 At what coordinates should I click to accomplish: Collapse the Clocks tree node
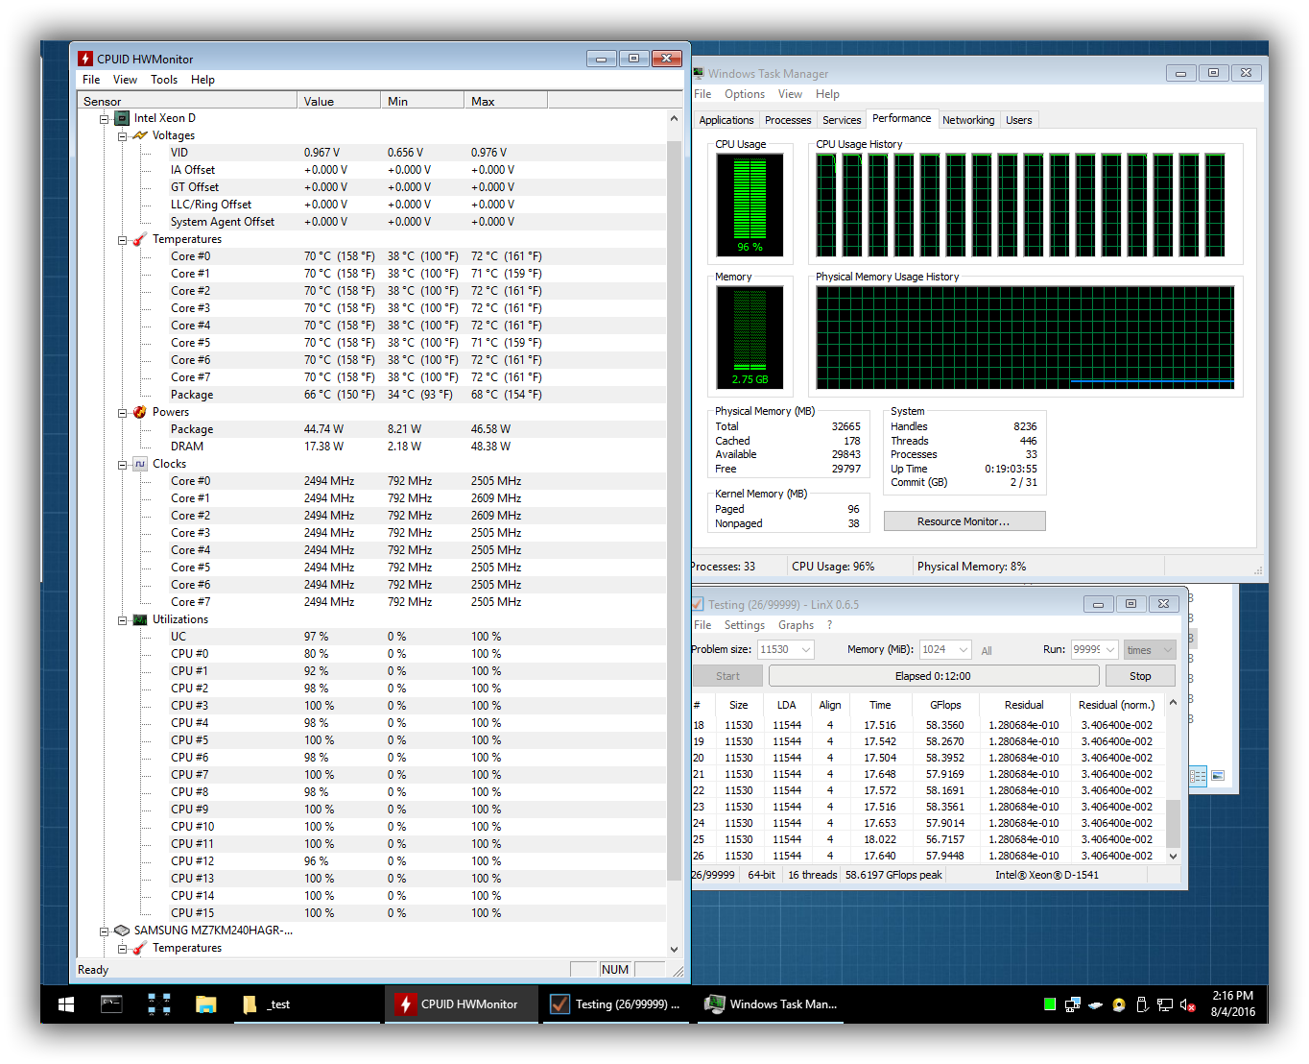[x=122, y=465]
